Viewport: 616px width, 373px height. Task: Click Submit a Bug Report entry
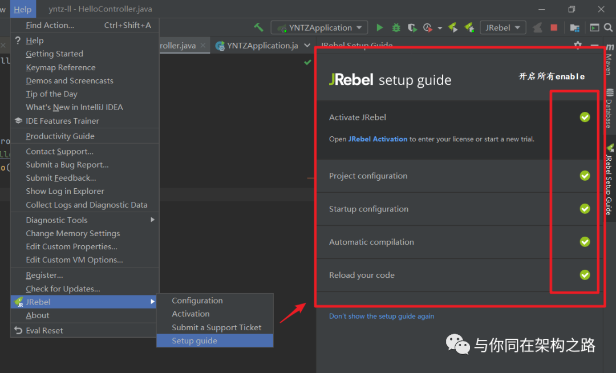point(84,164)
